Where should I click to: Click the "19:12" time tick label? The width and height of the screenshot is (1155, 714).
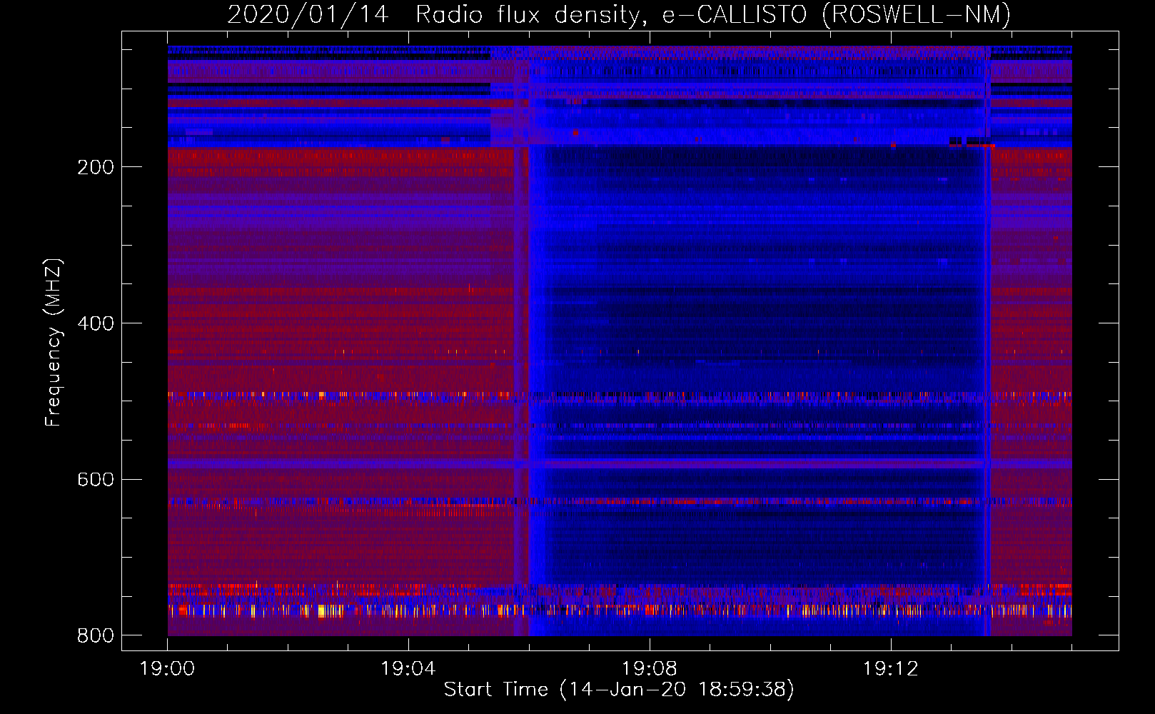[x=890, y=669]
